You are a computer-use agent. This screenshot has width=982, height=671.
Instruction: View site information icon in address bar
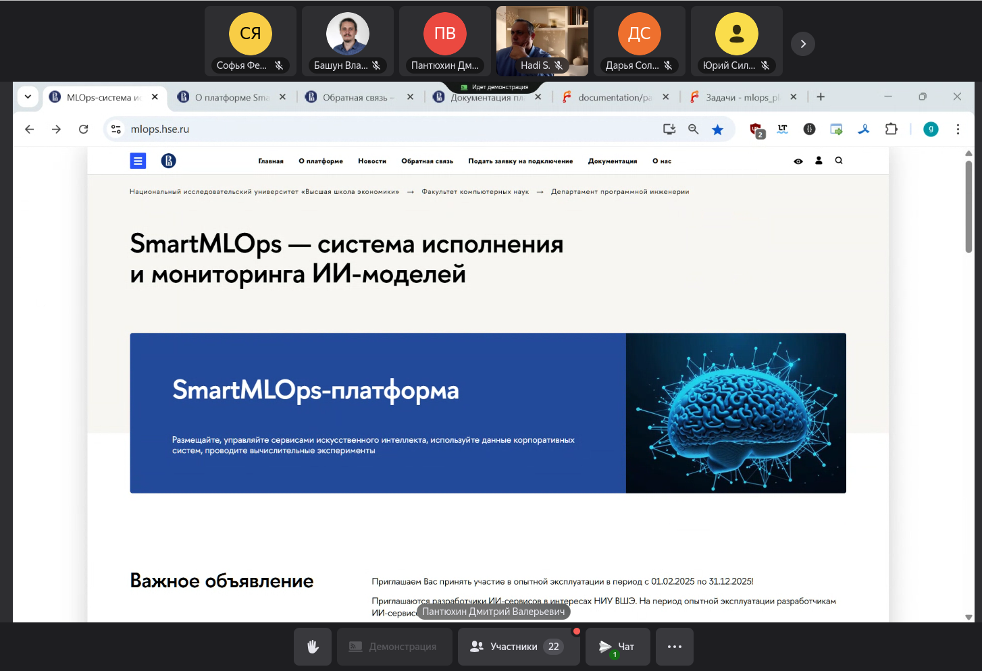116,129
